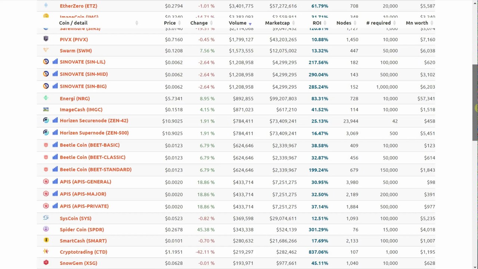Open the bar chart icon for SINOVATE (SIN-BIG)
This screenshot has width=478, height=269.
(55, 86)
